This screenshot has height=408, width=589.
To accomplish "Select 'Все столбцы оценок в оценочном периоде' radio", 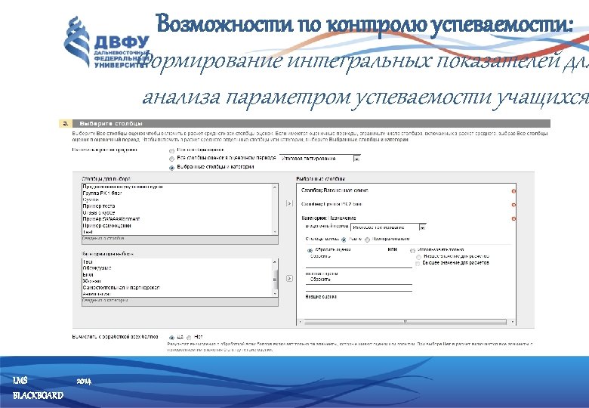I will click(171, 159).
